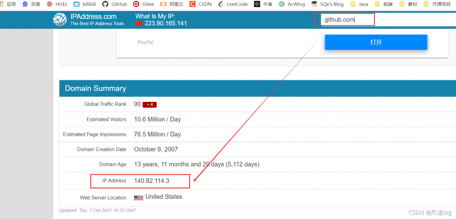Open the bilibili bookmark
This screenshot has height=219, width=456.
click(x=85, y=4)
